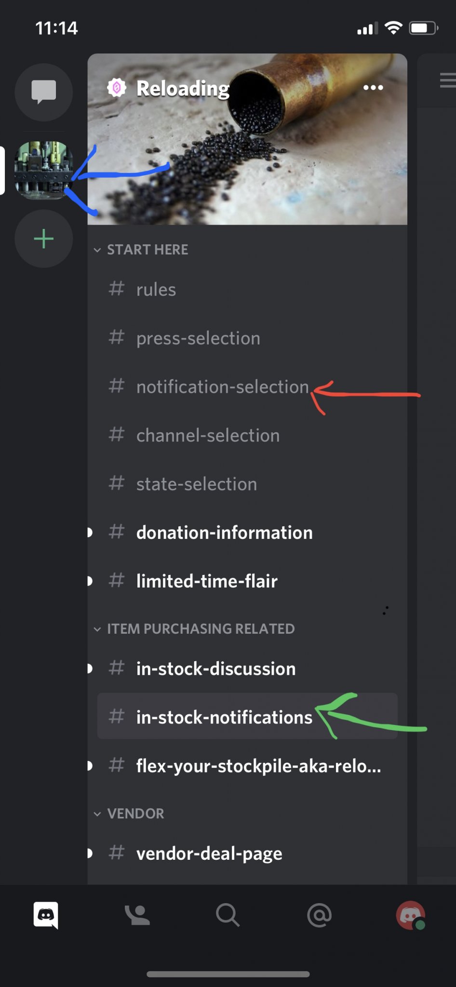The height and width of the screenshot is (987, 456).
Task: Open the rules channel
Action: click(x=156, y=290)
